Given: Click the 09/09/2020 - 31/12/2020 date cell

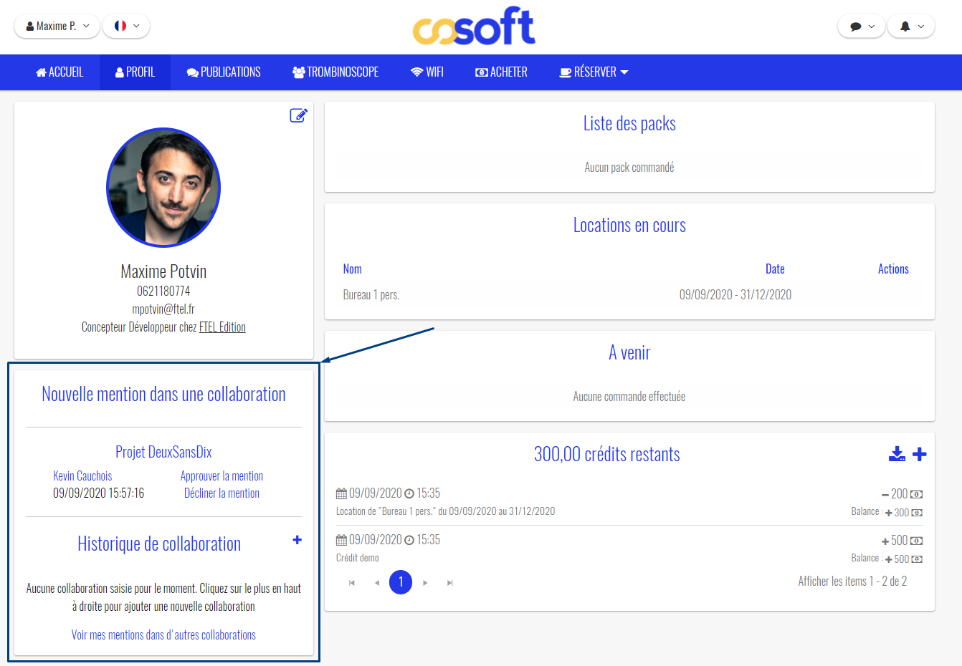Looking at the screenshot, I should click(735, 295).
